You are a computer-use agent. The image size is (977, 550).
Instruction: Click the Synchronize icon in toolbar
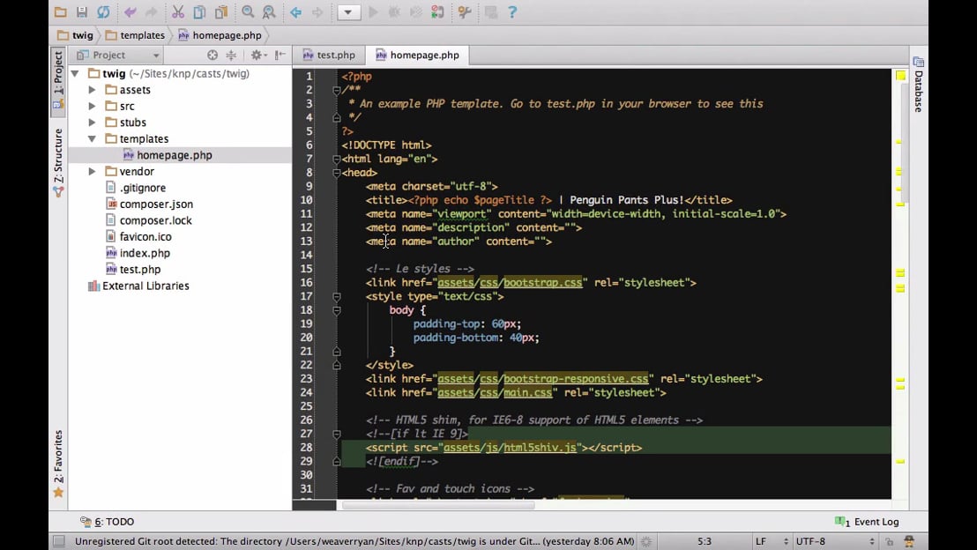coord(104,12)
